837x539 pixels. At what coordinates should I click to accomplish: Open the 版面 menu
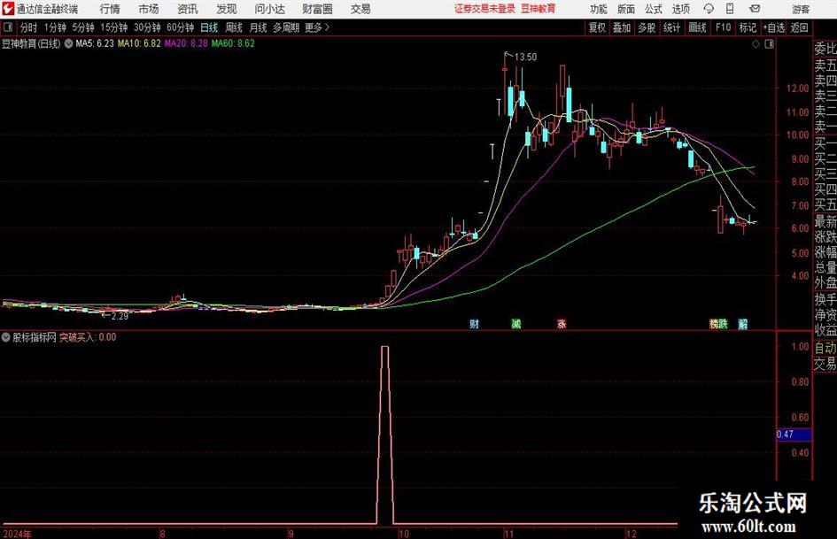(x=625, y=9)
